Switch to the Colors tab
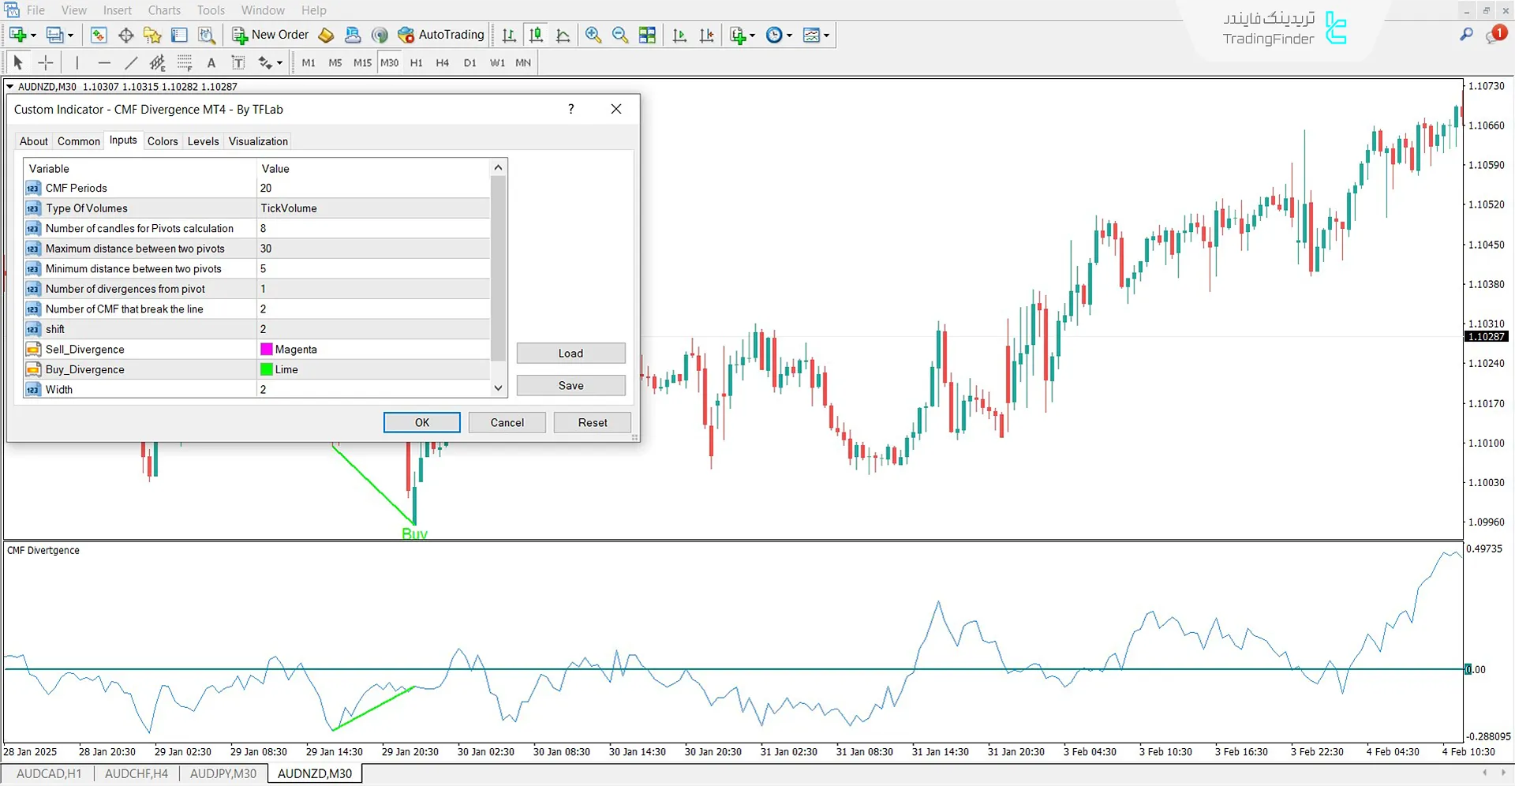Screen dimensions: 1515x786 point(163,140)
